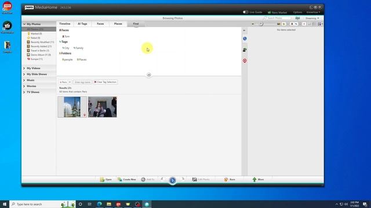
Task: Open Microsoft Edge from taskbar
Action: pyautogui.click(x=99, y=204)
